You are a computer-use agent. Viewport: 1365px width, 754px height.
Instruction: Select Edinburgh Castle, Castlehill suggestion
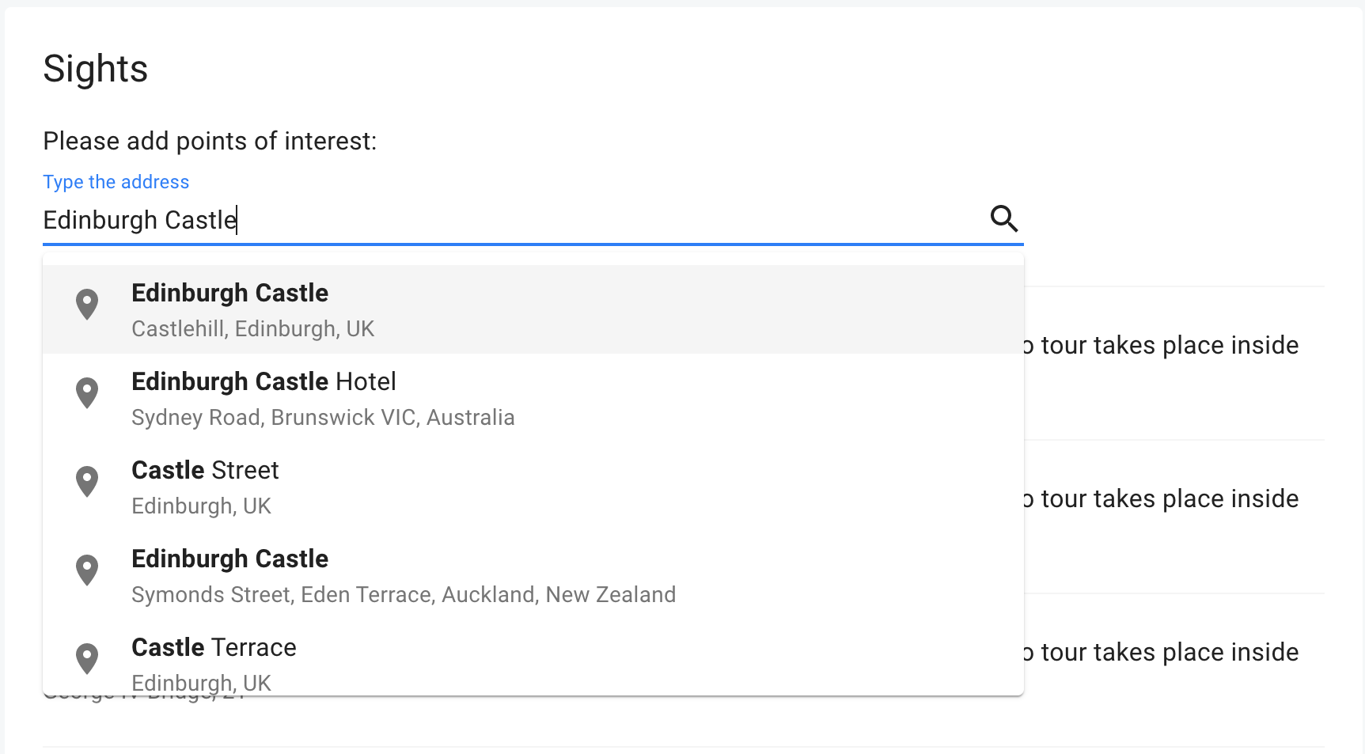(229, 294)
